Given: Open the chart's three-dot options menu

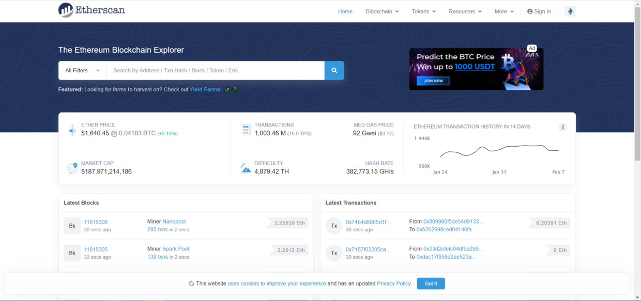Looking at the screenshot, I should pos(563,127).
